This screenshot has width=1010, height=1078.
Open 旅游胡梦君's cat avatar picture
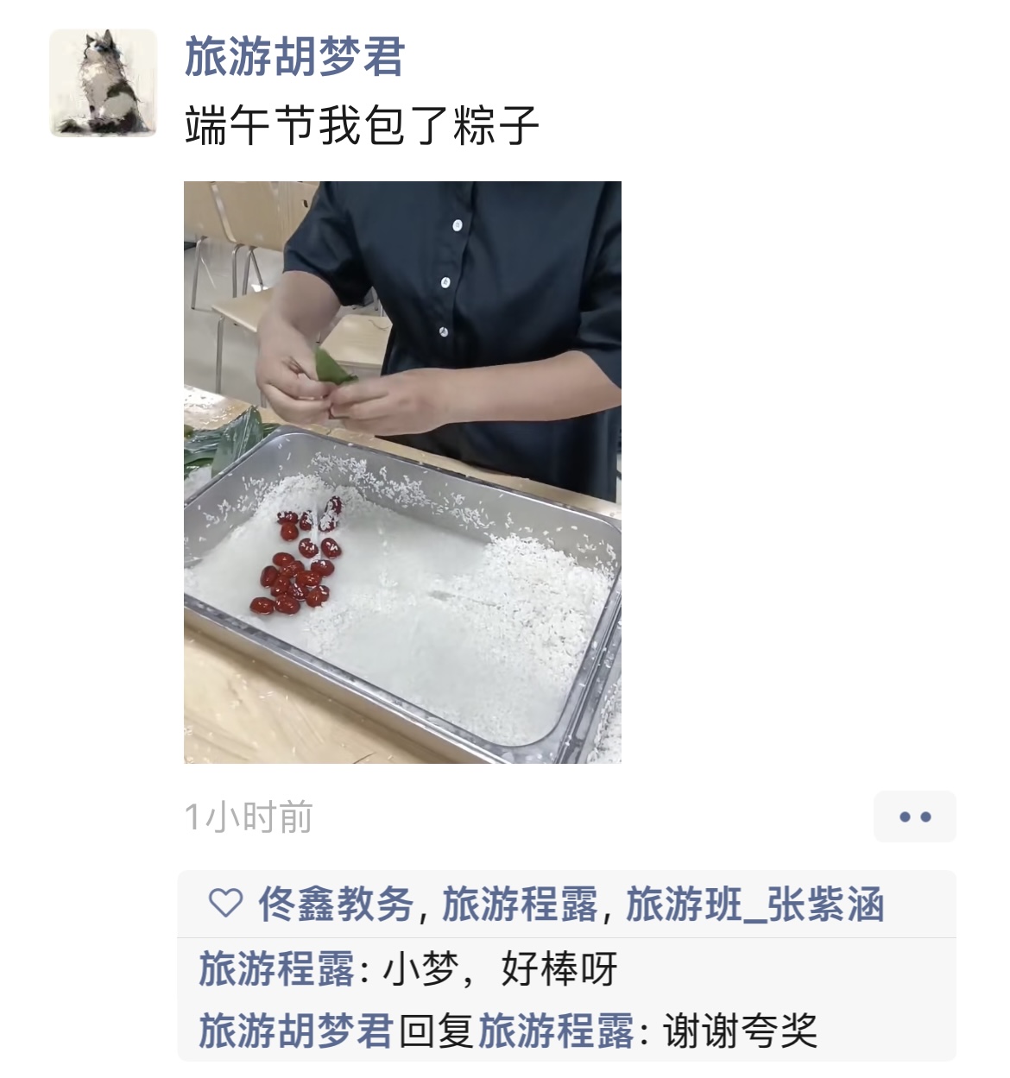104,83
